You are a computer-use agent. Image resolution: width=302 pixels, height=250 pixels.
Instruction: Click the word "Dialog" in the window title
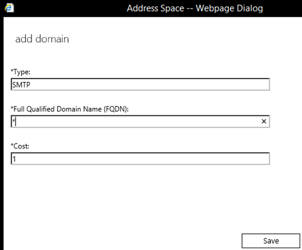(x=249, y=8)
